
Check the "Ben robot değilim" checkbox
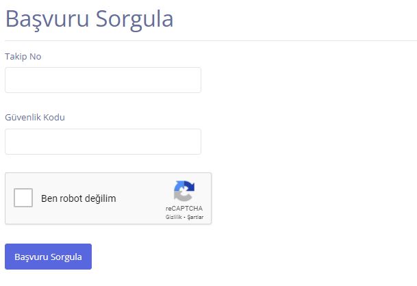(x=23, y=198)
